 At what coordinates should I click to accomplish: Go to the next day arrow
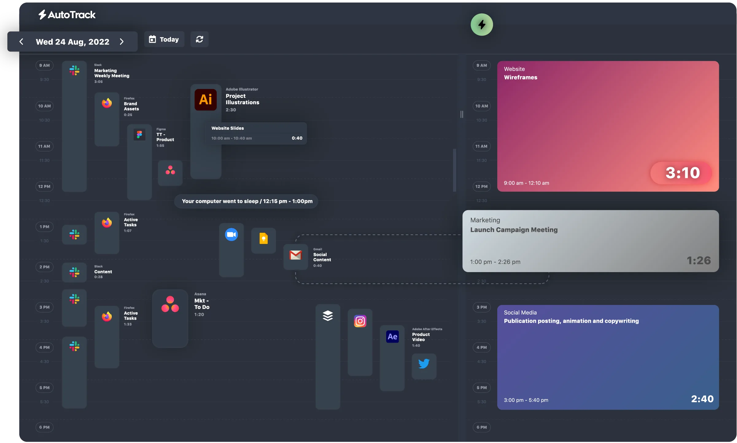122,42
